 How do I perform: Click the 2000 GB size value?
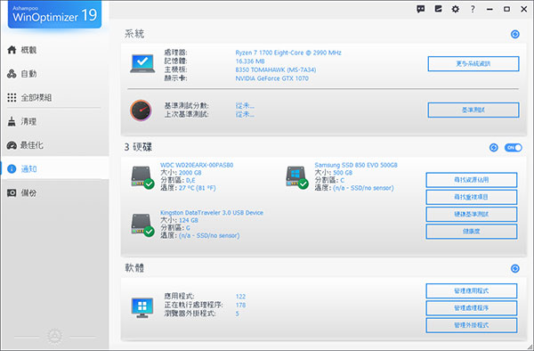point(190,173)
